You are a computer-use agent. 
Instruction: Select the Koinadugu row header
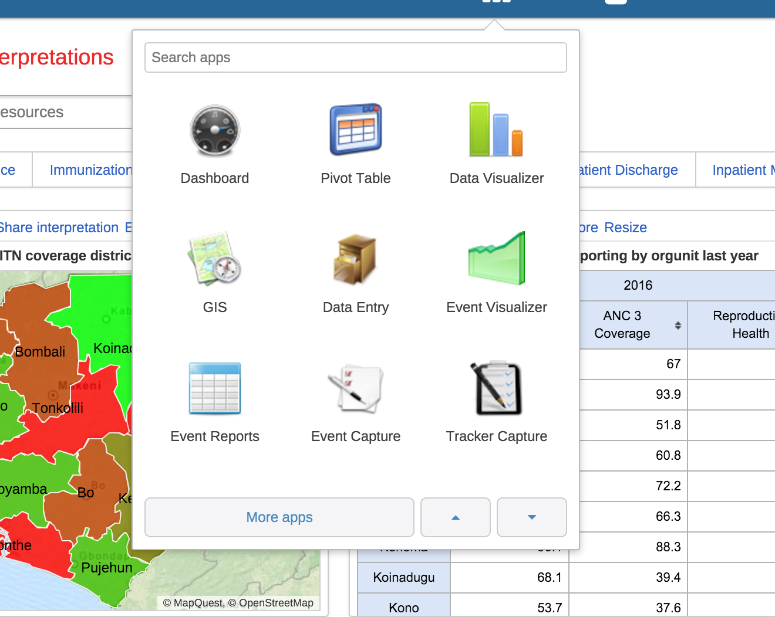click(x=404, y=578)
